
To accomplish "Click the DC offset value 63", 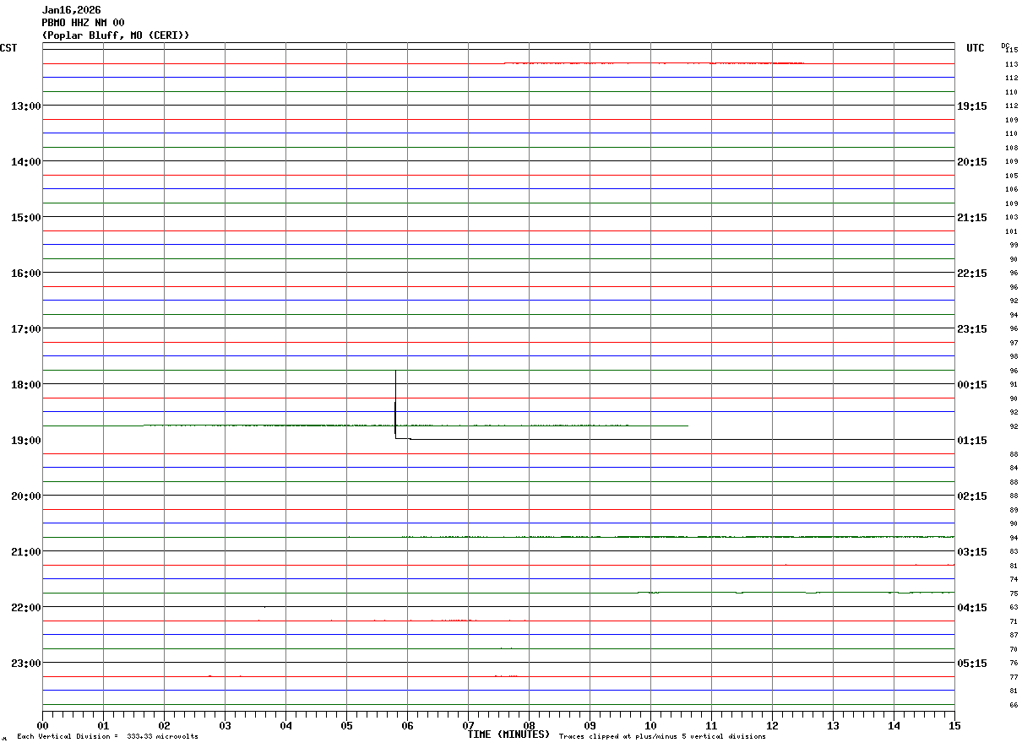I will pos(1014,607).
